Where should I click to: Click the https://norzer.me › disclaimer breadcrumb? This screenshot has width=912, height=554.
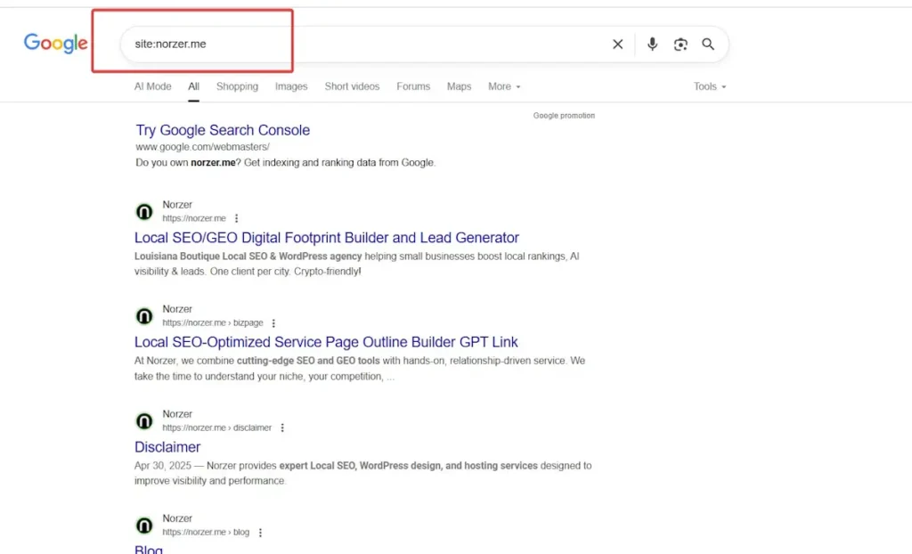tap(217, 428)
